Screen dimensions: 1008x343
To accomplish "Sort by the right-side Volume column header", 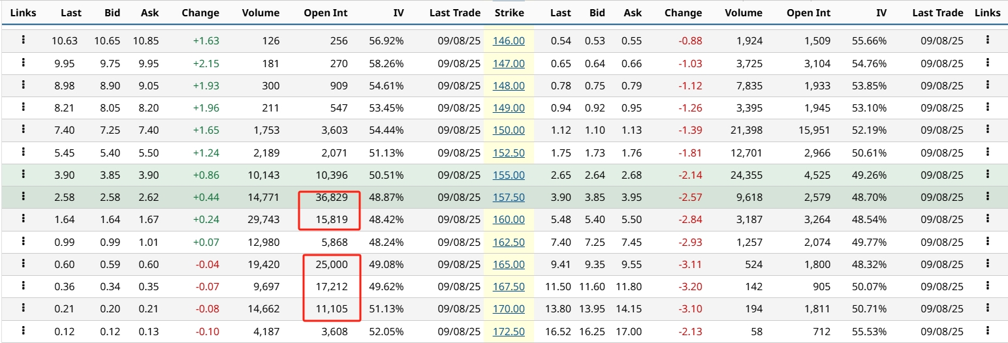I will tap(744, 13).
